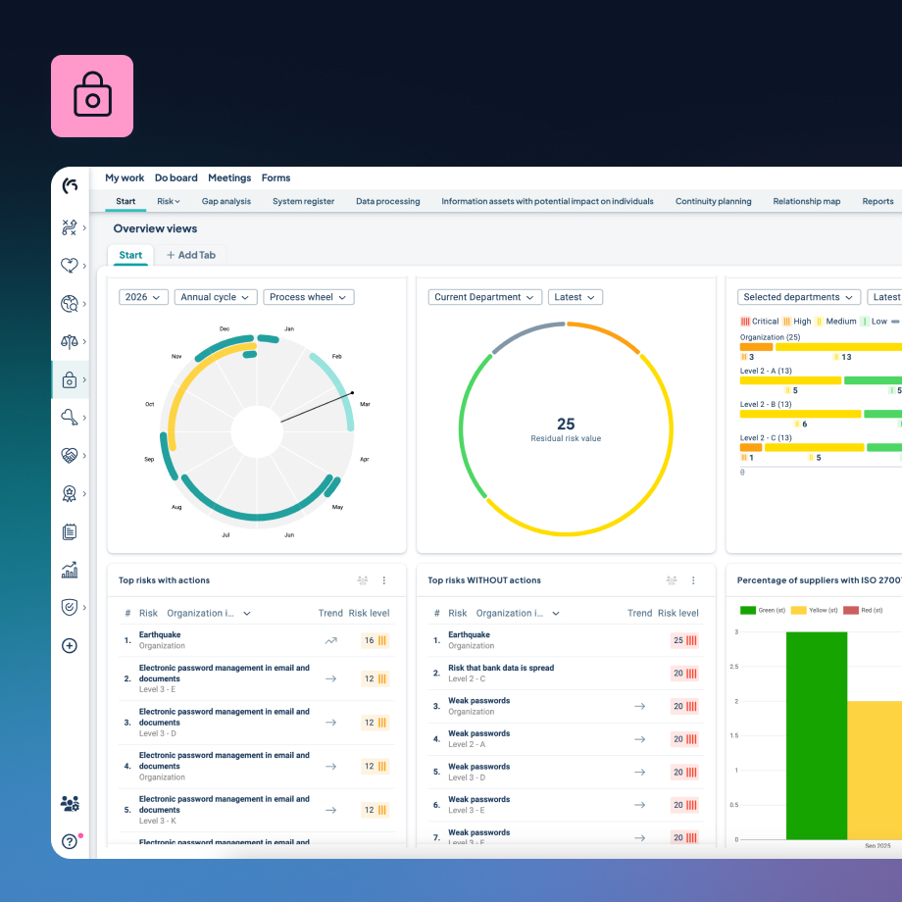Select the scales compliance icon in the sidebar

pyautogui.click(x=69, y=341)
